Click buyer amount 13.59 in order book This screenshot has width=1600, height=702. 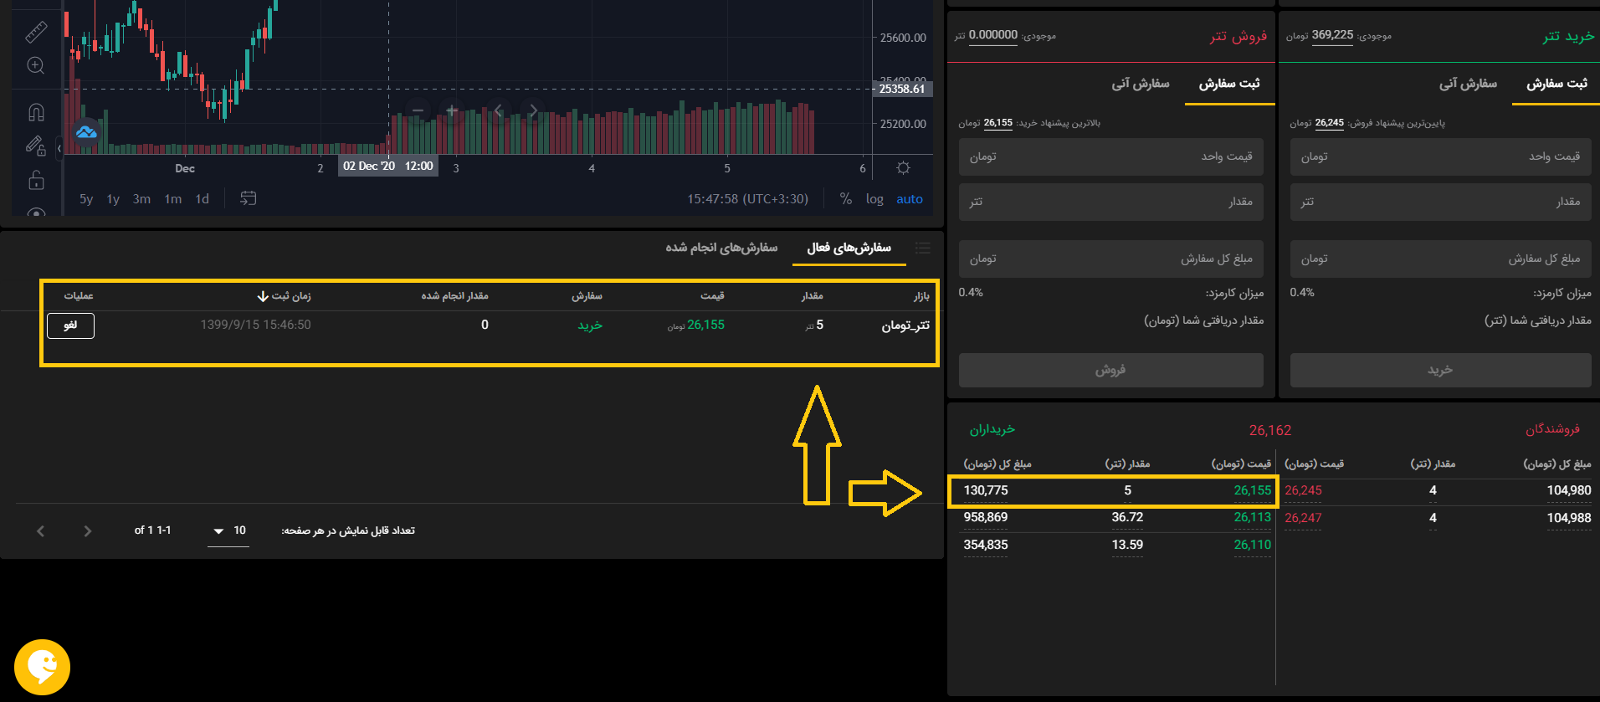[x=1127, y=545]
